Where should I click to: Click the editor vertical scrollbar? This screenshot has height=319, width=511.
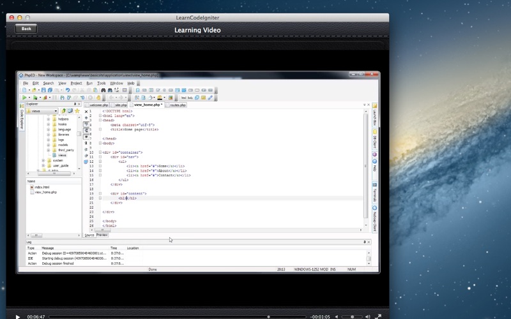point(365,166)
